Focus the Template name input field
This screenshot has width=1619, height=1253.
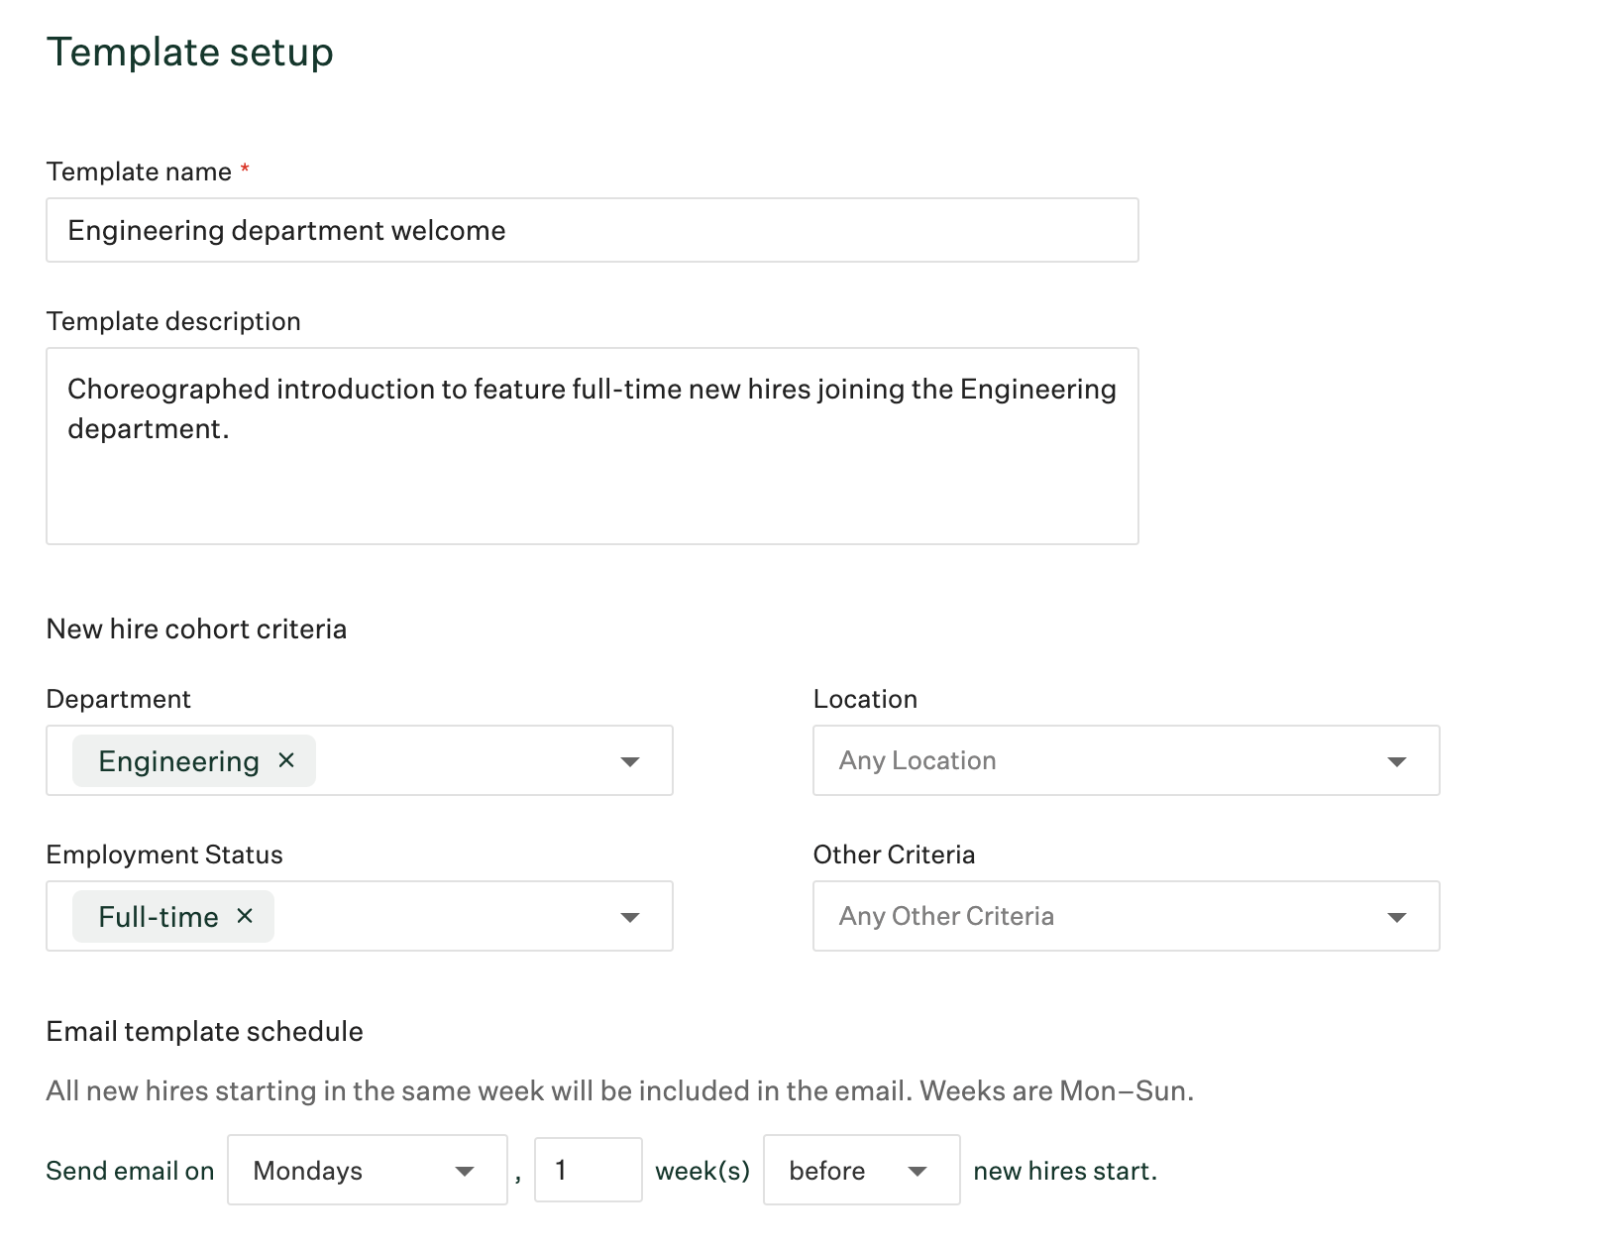pyautogui.click(x=592, y=230)
